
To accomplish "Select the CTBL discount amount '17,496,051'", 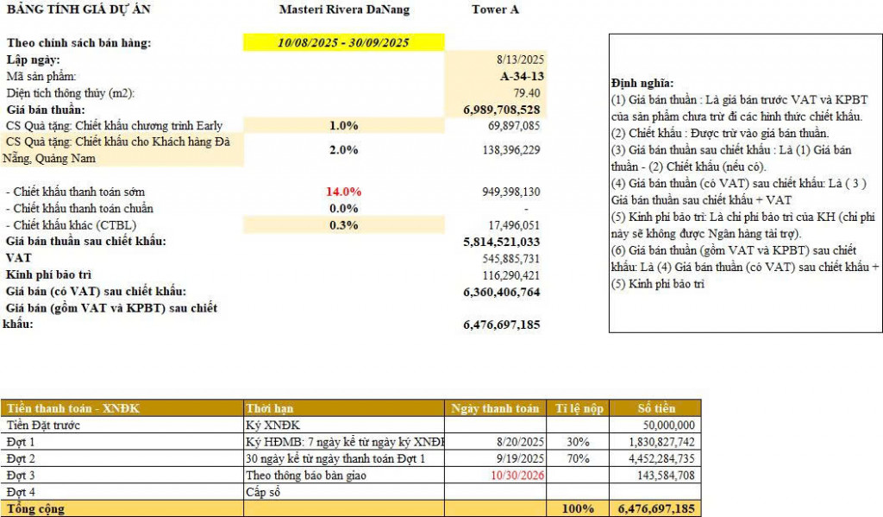I will point(514,225).
